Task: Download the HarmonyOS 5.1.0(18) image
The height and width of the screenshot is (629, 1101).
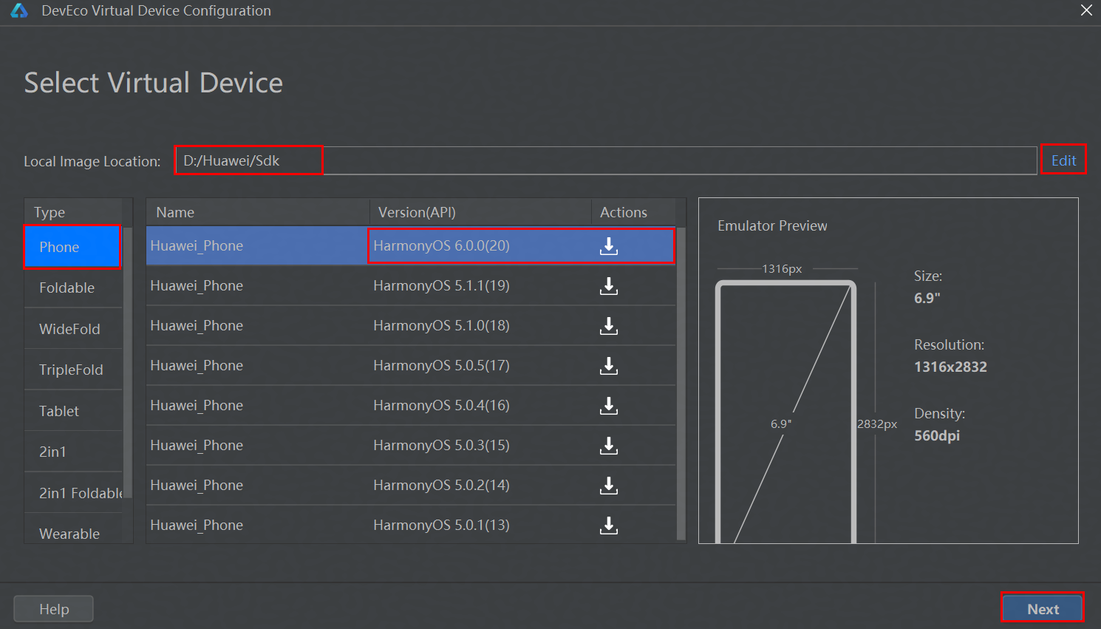Action: pos(609,326)
